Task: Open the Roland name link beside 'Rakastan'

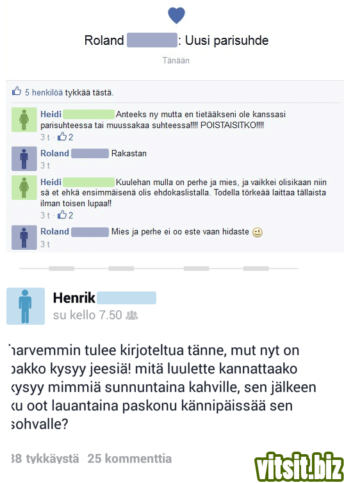Action: [x=55, y=153]
